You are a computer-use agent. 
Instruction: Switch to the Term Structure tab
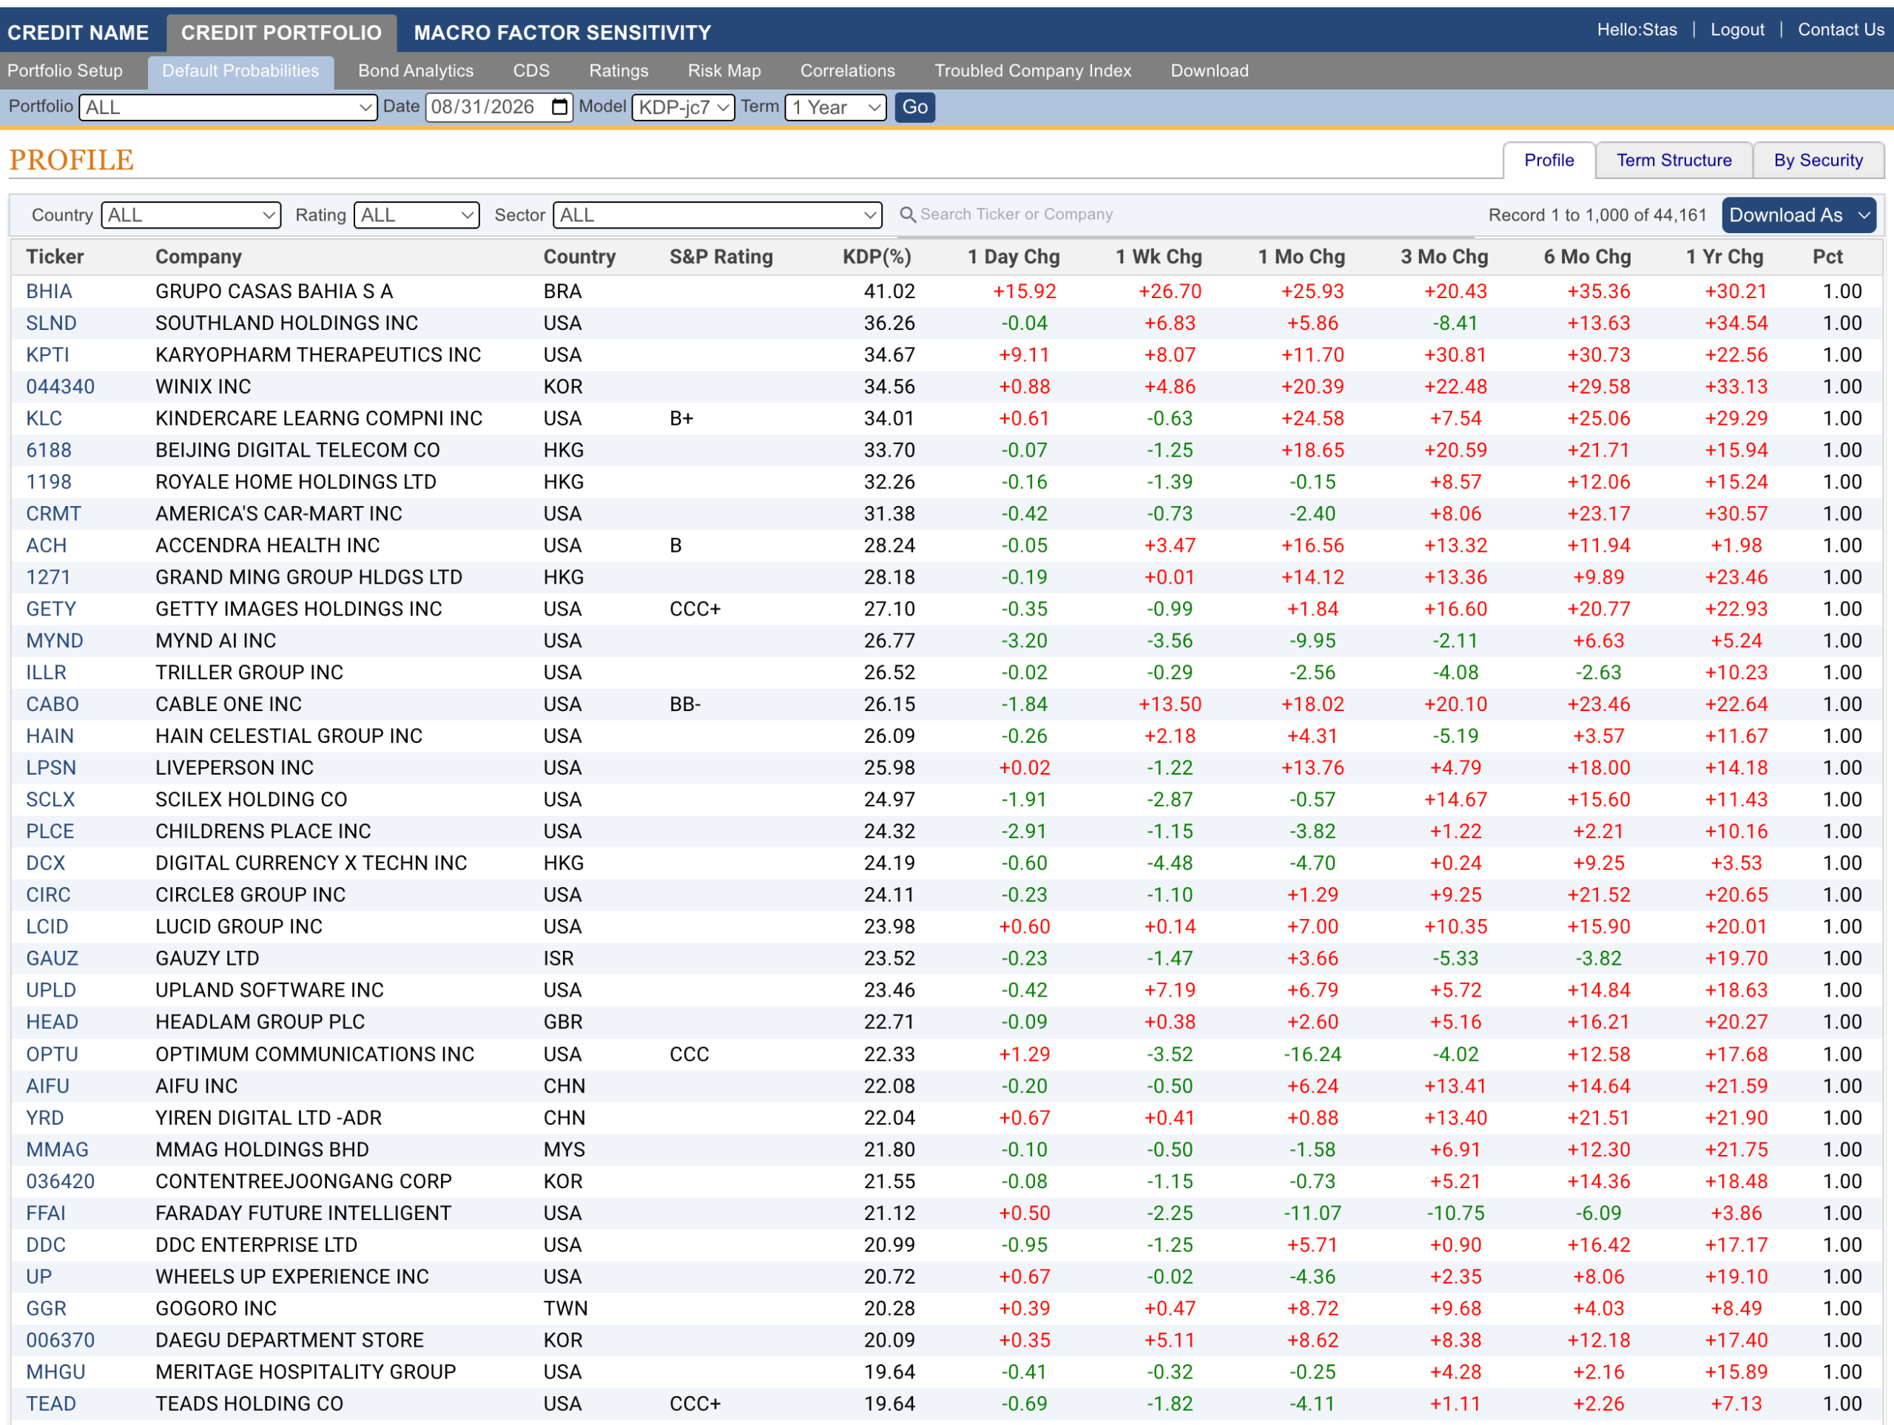[1673, 160]
